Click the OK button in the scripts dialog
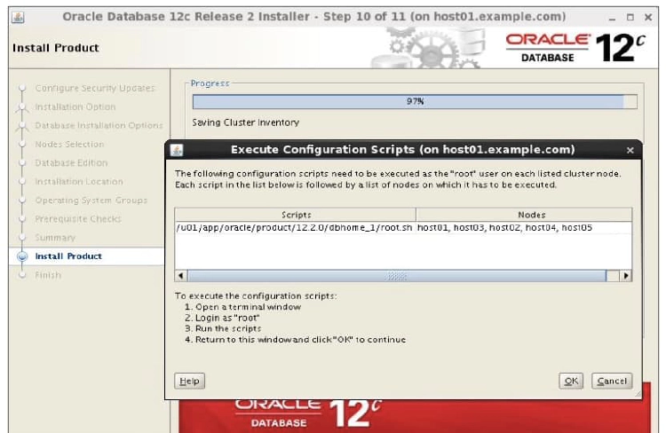The image size is (666, 433). (x=571, y=381)
